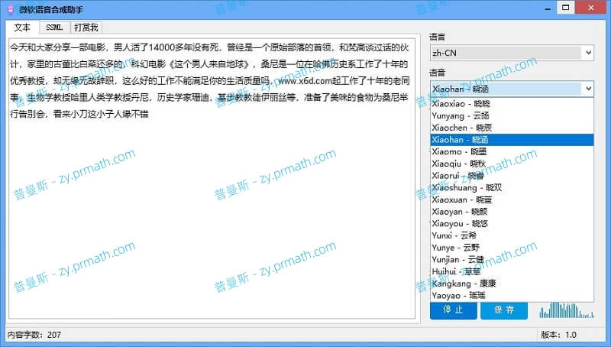Image resolution: width=611 pixels, height=347 pixels.
Task: Pick Xiaoshuang - 晓双 from the list
Action: 512,187
